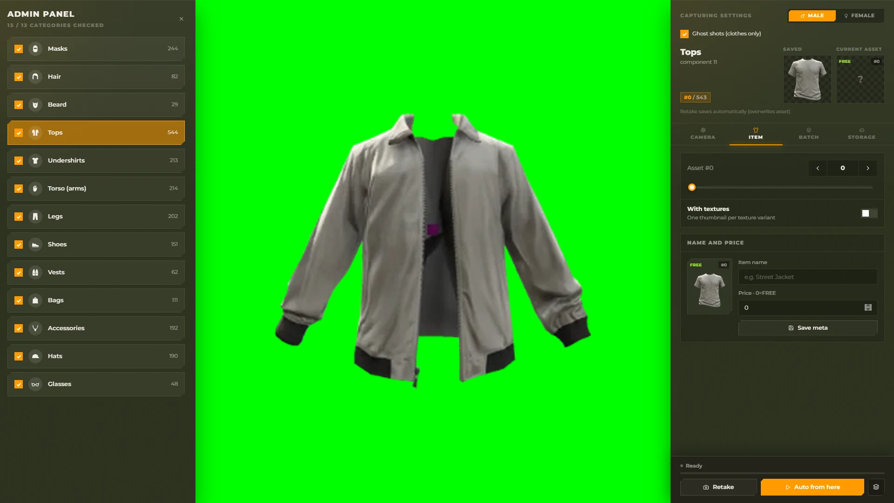Select the Male gender button
Screen dimensions: 894x503
[812, 16]
